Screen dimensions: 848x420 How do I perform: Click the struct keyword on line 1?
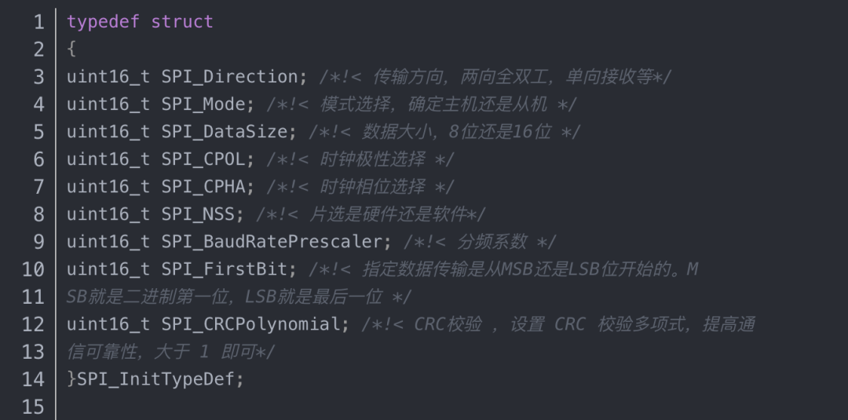pyautogui.click(x=181, y=21)
